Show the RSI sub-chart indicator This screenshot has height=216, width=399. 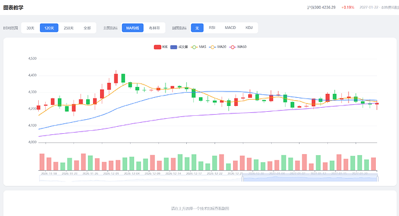pyautogui.click(x=212, y=28)
